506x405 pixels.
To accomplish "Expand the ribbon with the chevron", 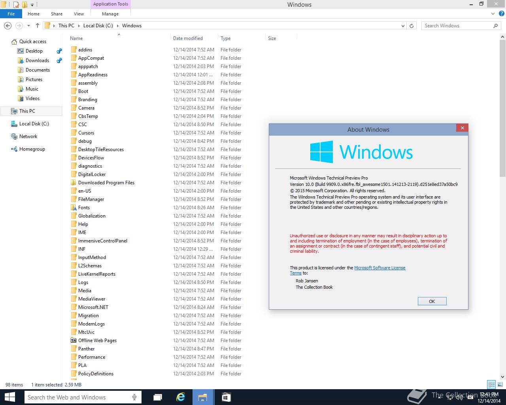I will (493, 13).
